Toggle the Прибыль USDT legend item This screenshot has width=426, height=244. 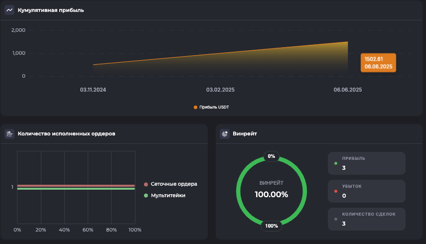pos(211,107)
